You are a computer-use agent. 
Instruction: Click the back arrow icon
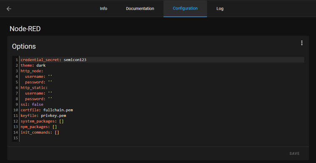point(9,9)
